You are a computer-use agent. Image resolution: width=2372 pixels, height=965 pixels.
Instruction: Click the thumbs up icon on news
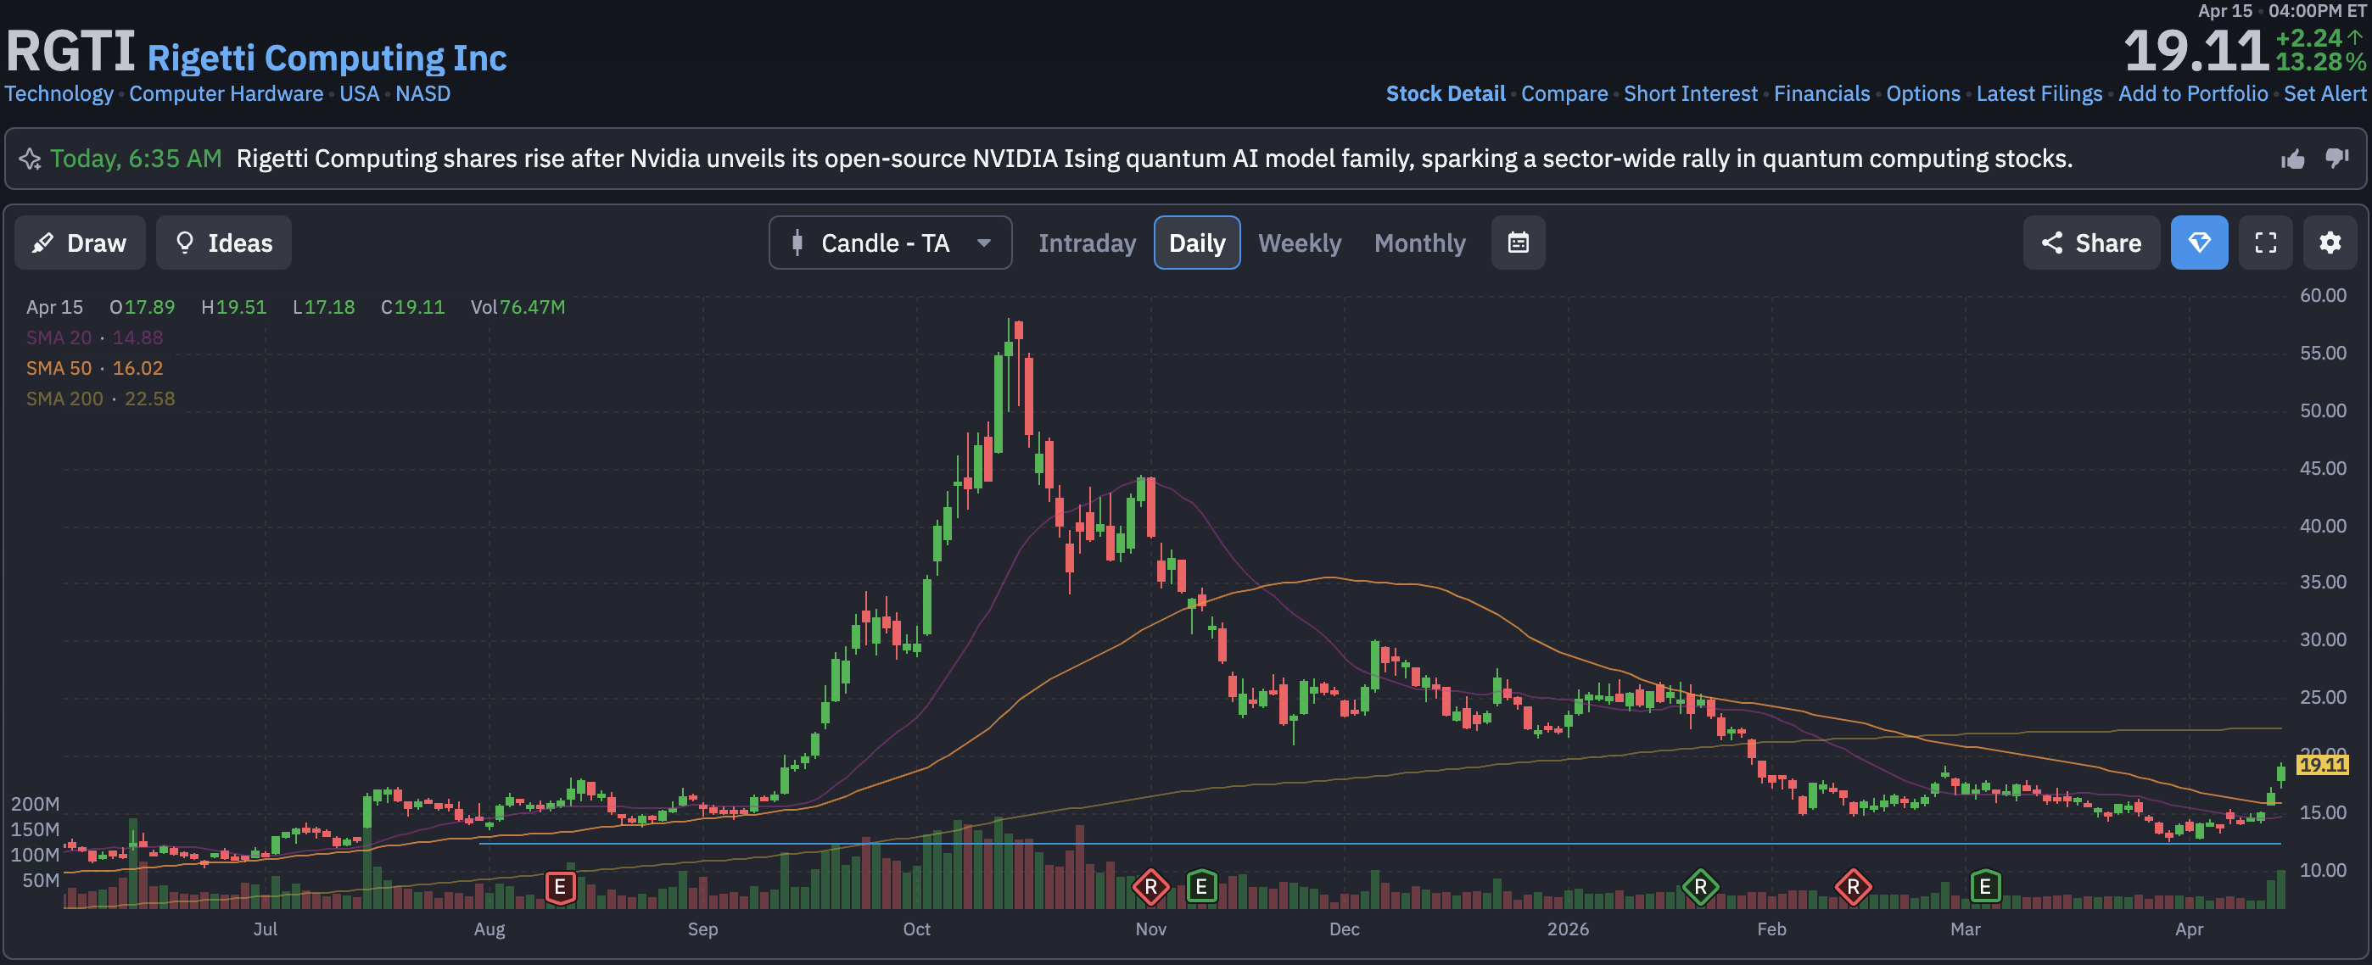[x=2292, y=159]
